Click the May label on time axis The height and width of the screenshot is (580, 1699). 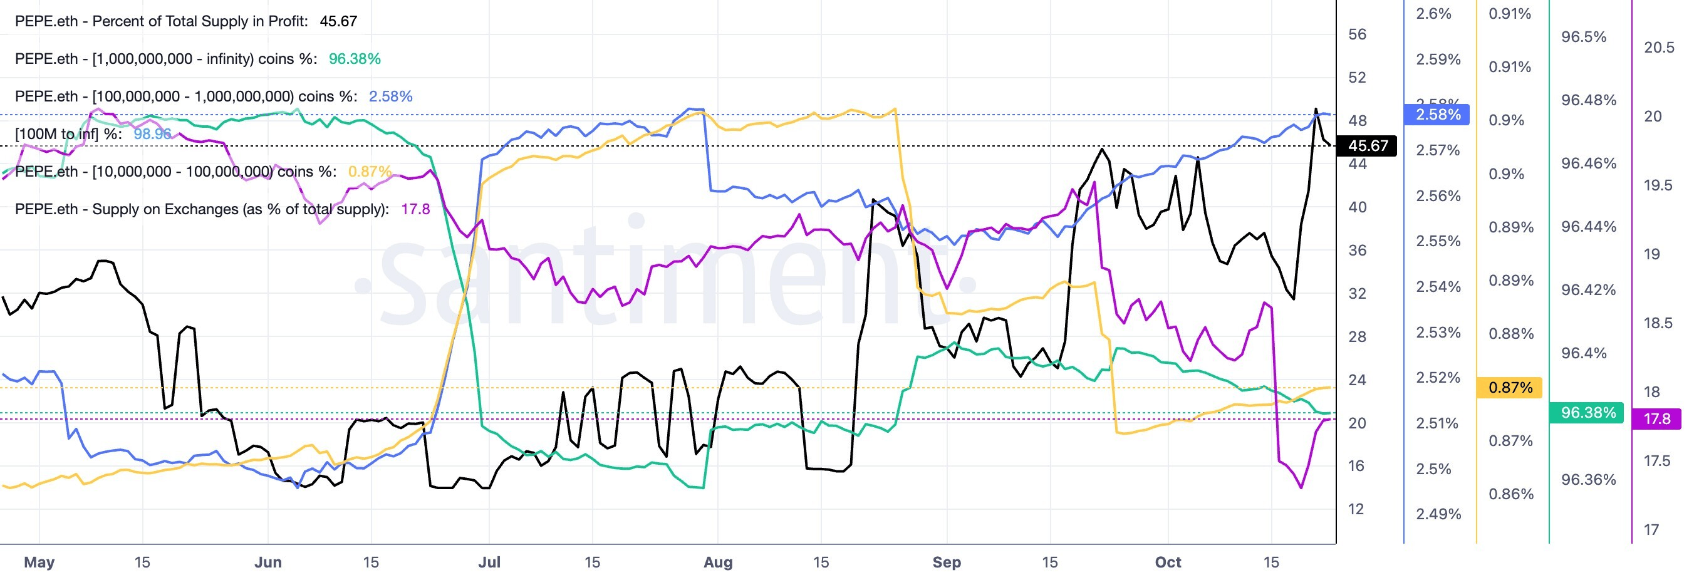click(39, 562)
